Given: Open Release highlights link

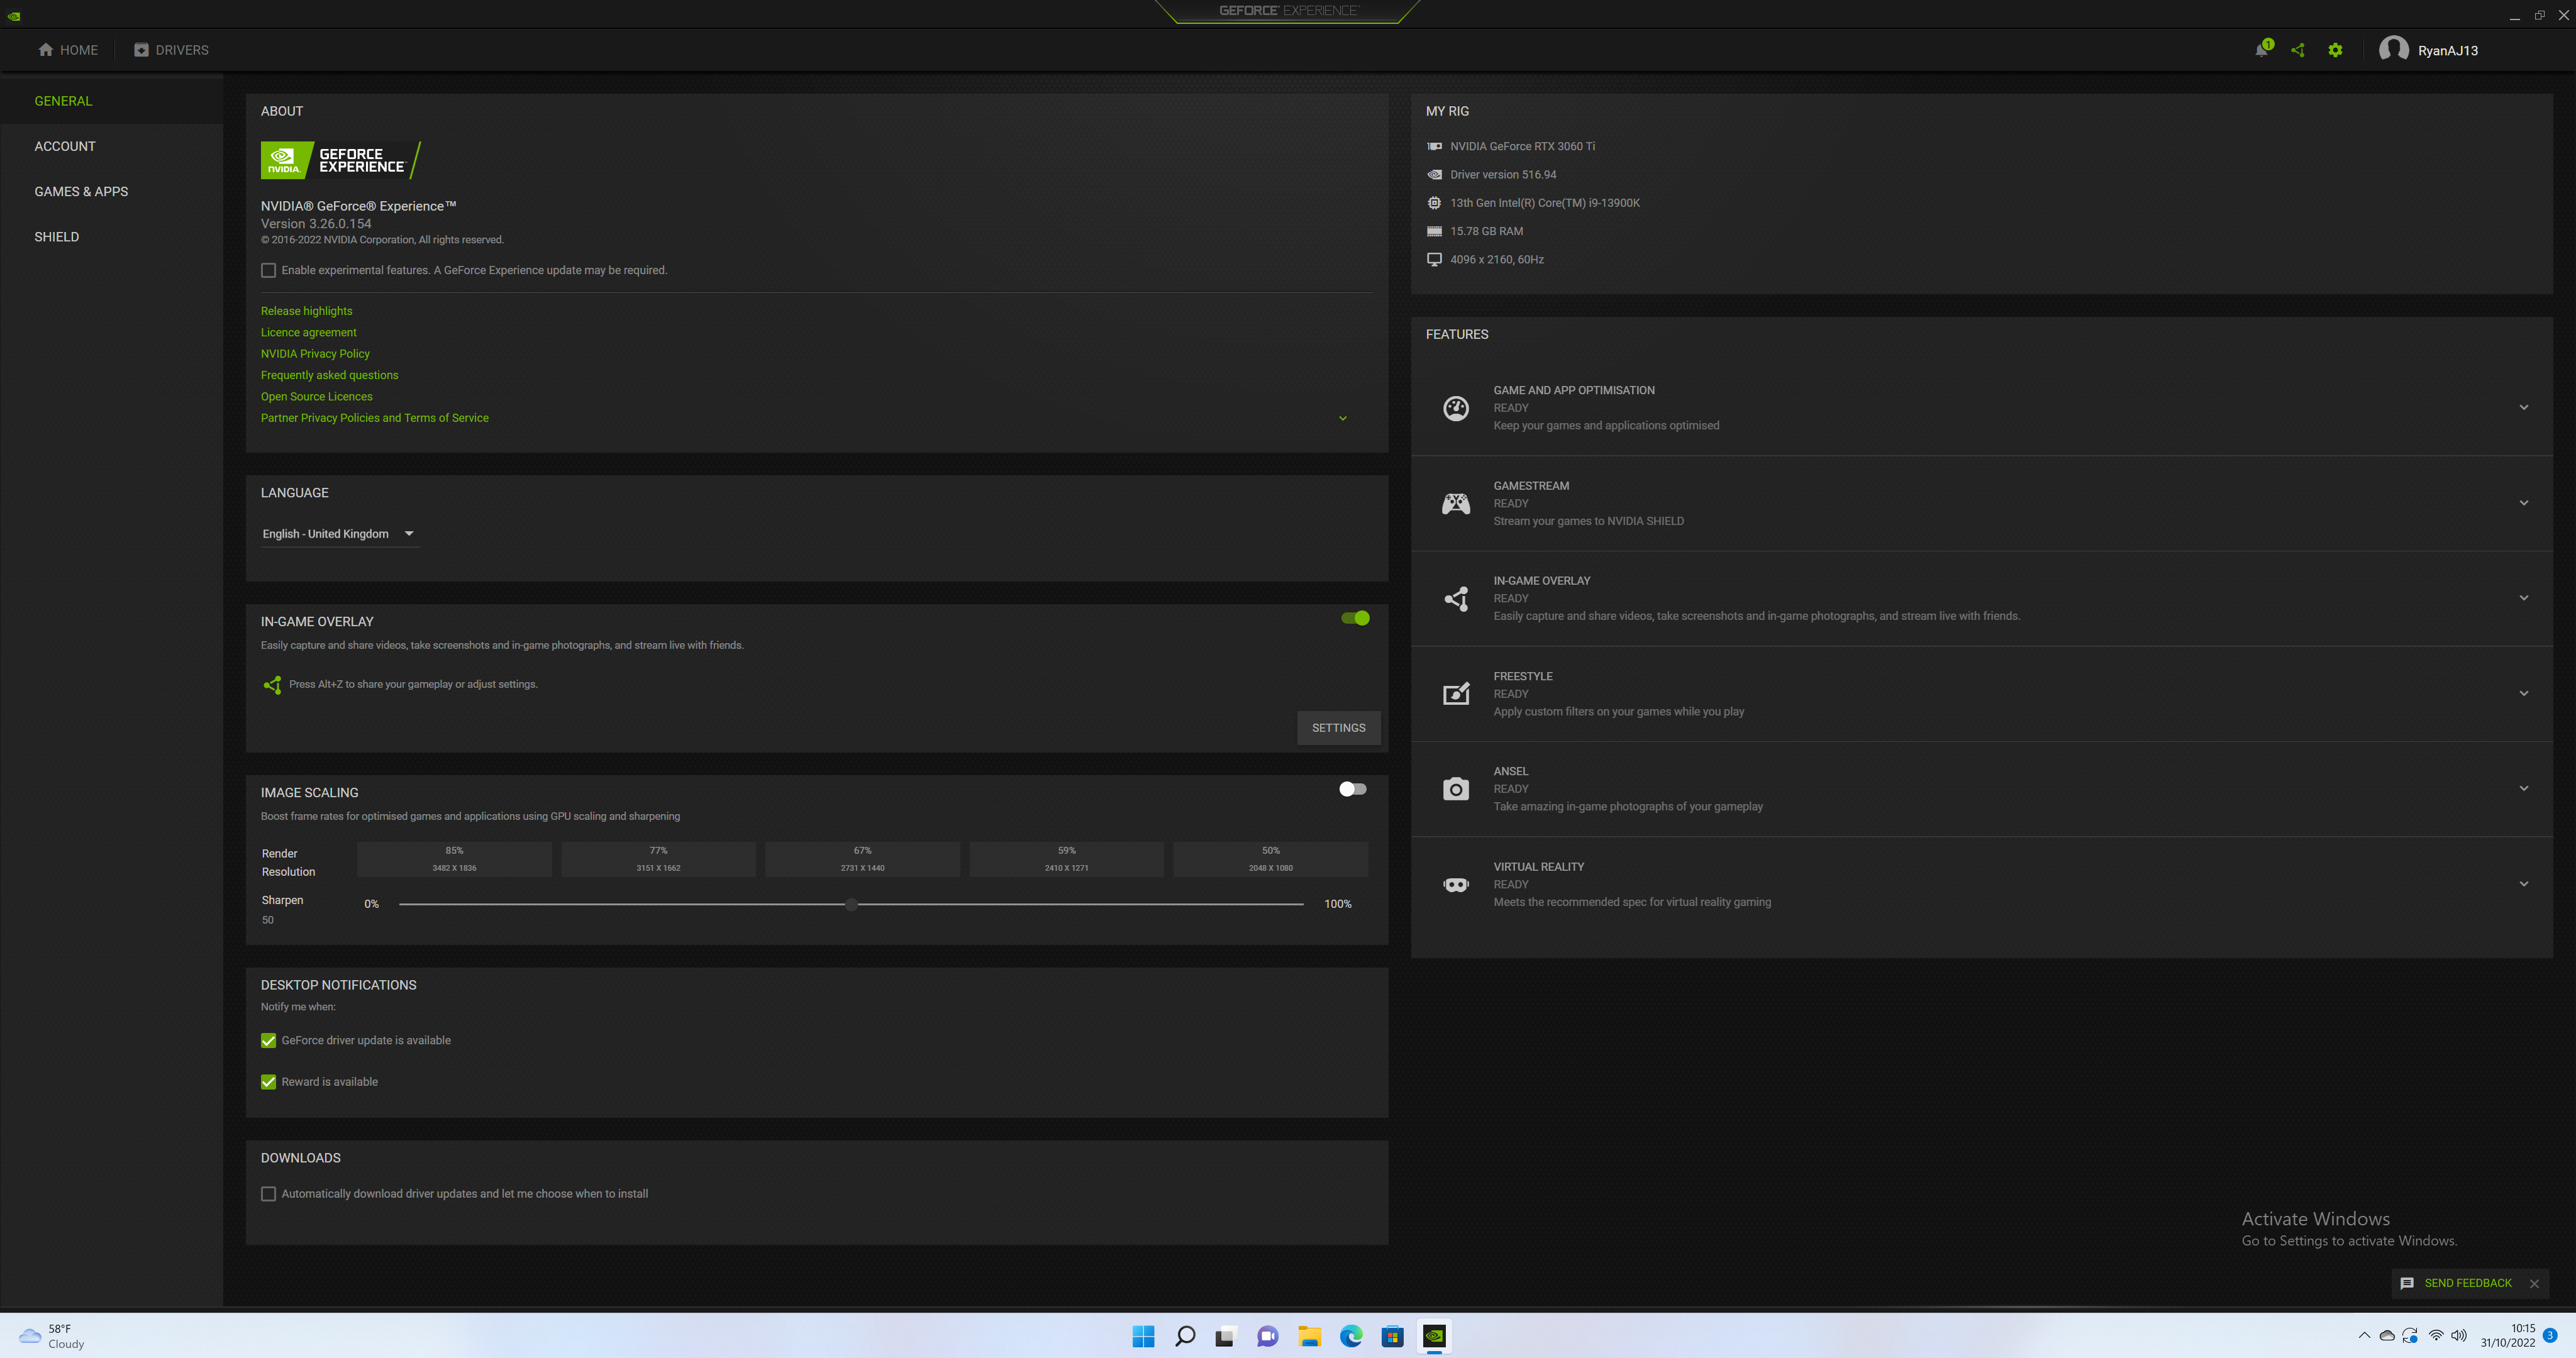Looking at the screenshot, I should pos(306,311).
